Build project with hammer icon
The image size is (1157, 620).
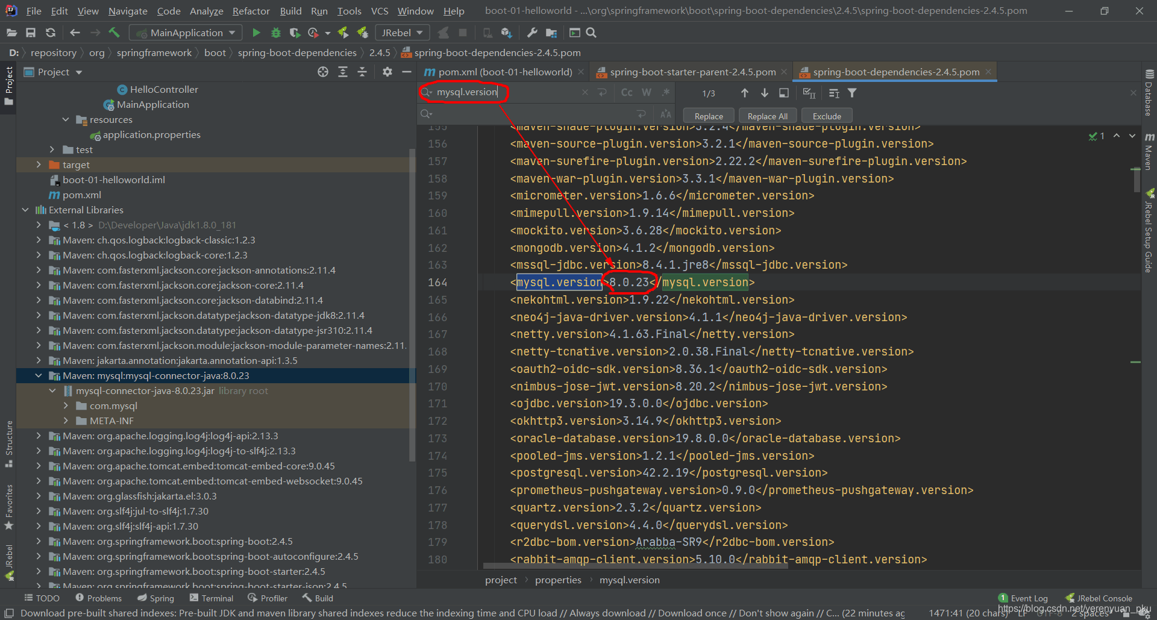(114, 33)
